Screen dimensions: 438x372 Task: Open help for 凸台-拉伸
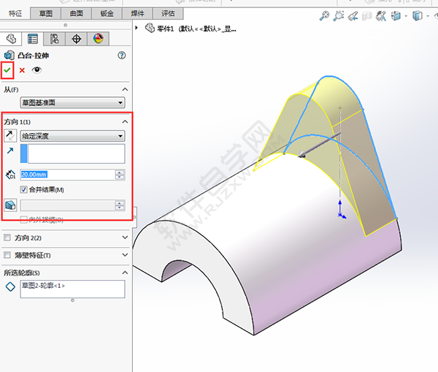coord(121,56)
